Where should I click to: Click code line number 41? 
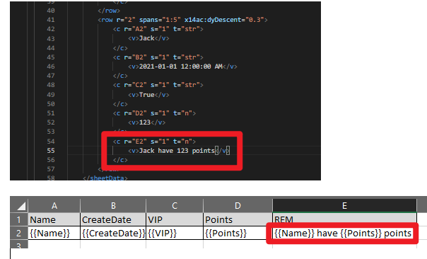51,20
